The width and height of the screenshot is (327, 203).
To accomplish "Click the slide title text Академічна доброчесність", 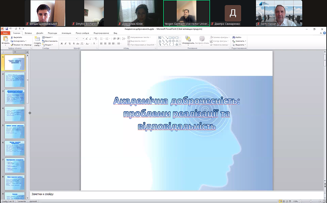I will (177, 101).
